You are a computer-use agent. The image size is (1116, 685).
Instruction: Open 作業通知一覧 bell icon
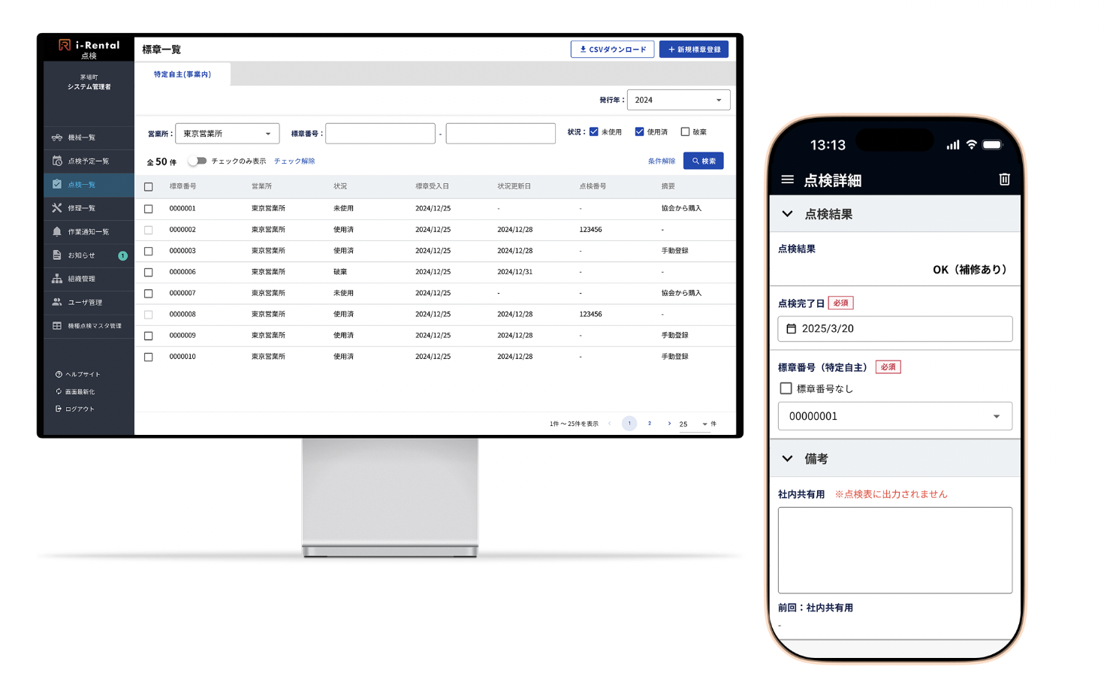[57, 231]
